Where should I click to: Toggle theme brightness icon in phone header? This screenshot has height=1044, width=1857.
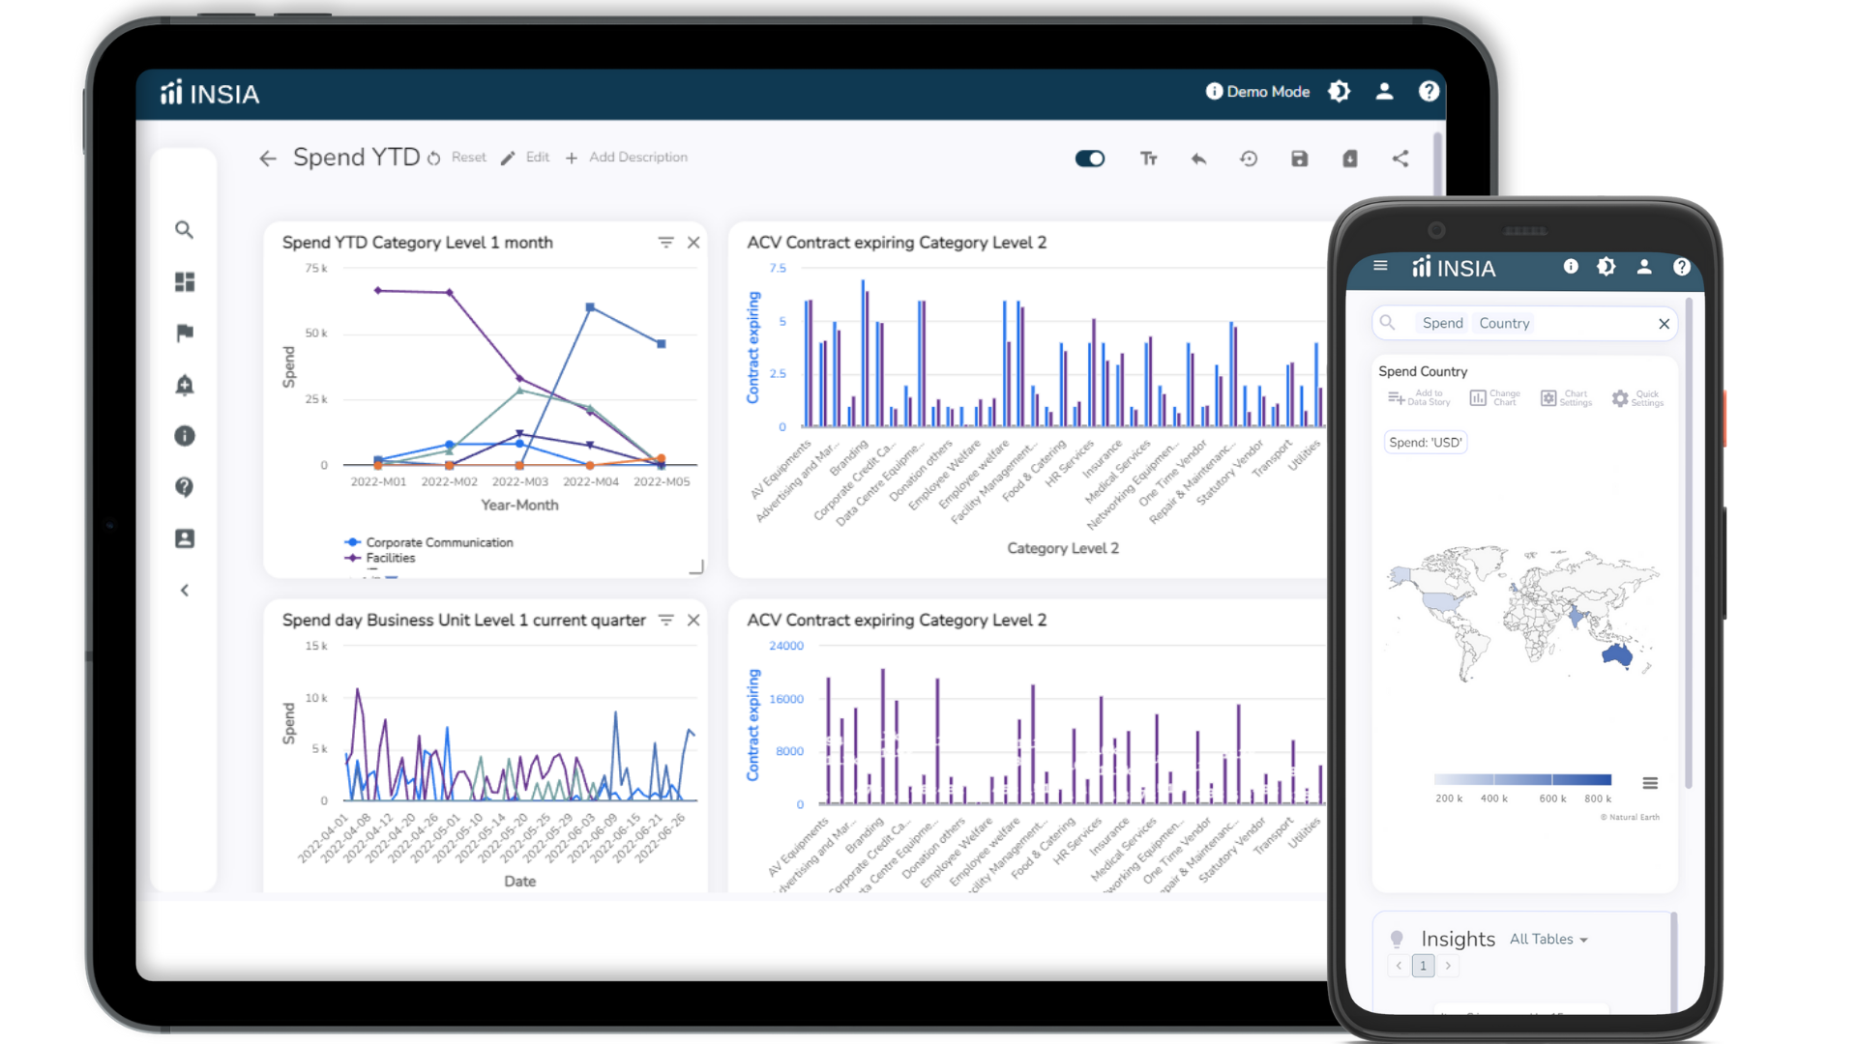(x=1606, y=266)
